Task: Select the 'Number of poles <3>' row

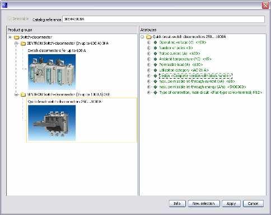Action: 176,48
